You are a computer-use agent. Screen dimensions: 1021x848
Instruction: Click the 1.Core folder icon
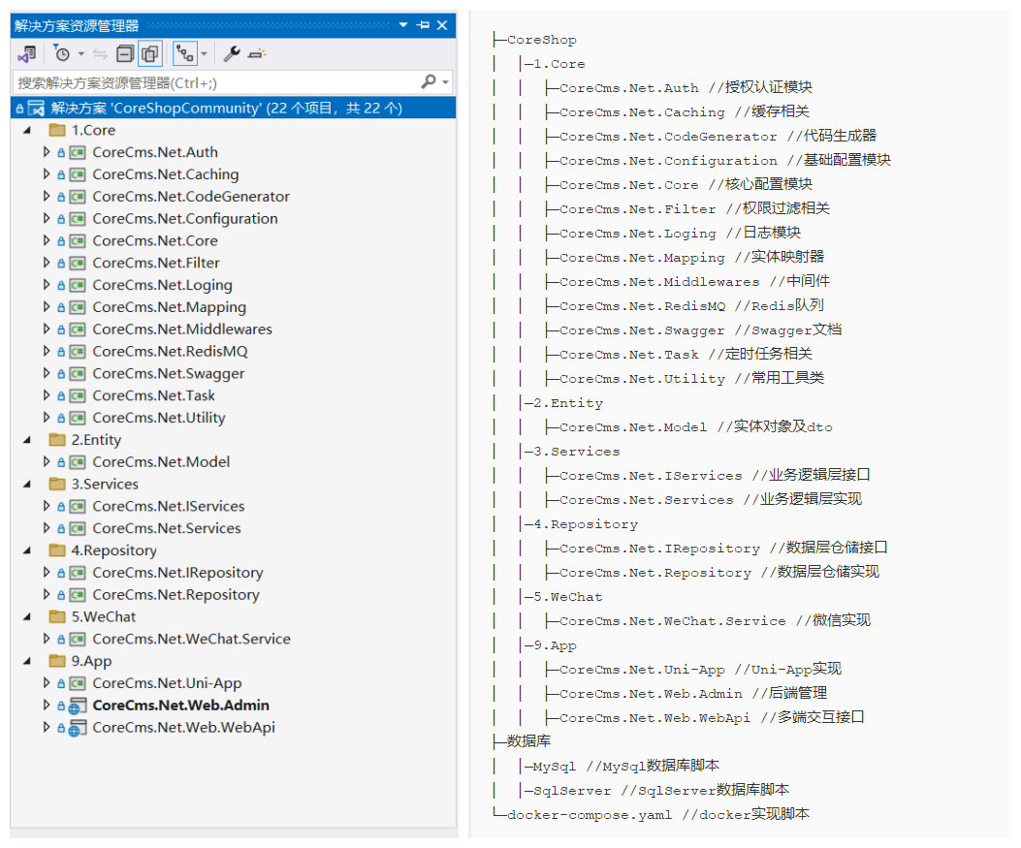[57, 130]
